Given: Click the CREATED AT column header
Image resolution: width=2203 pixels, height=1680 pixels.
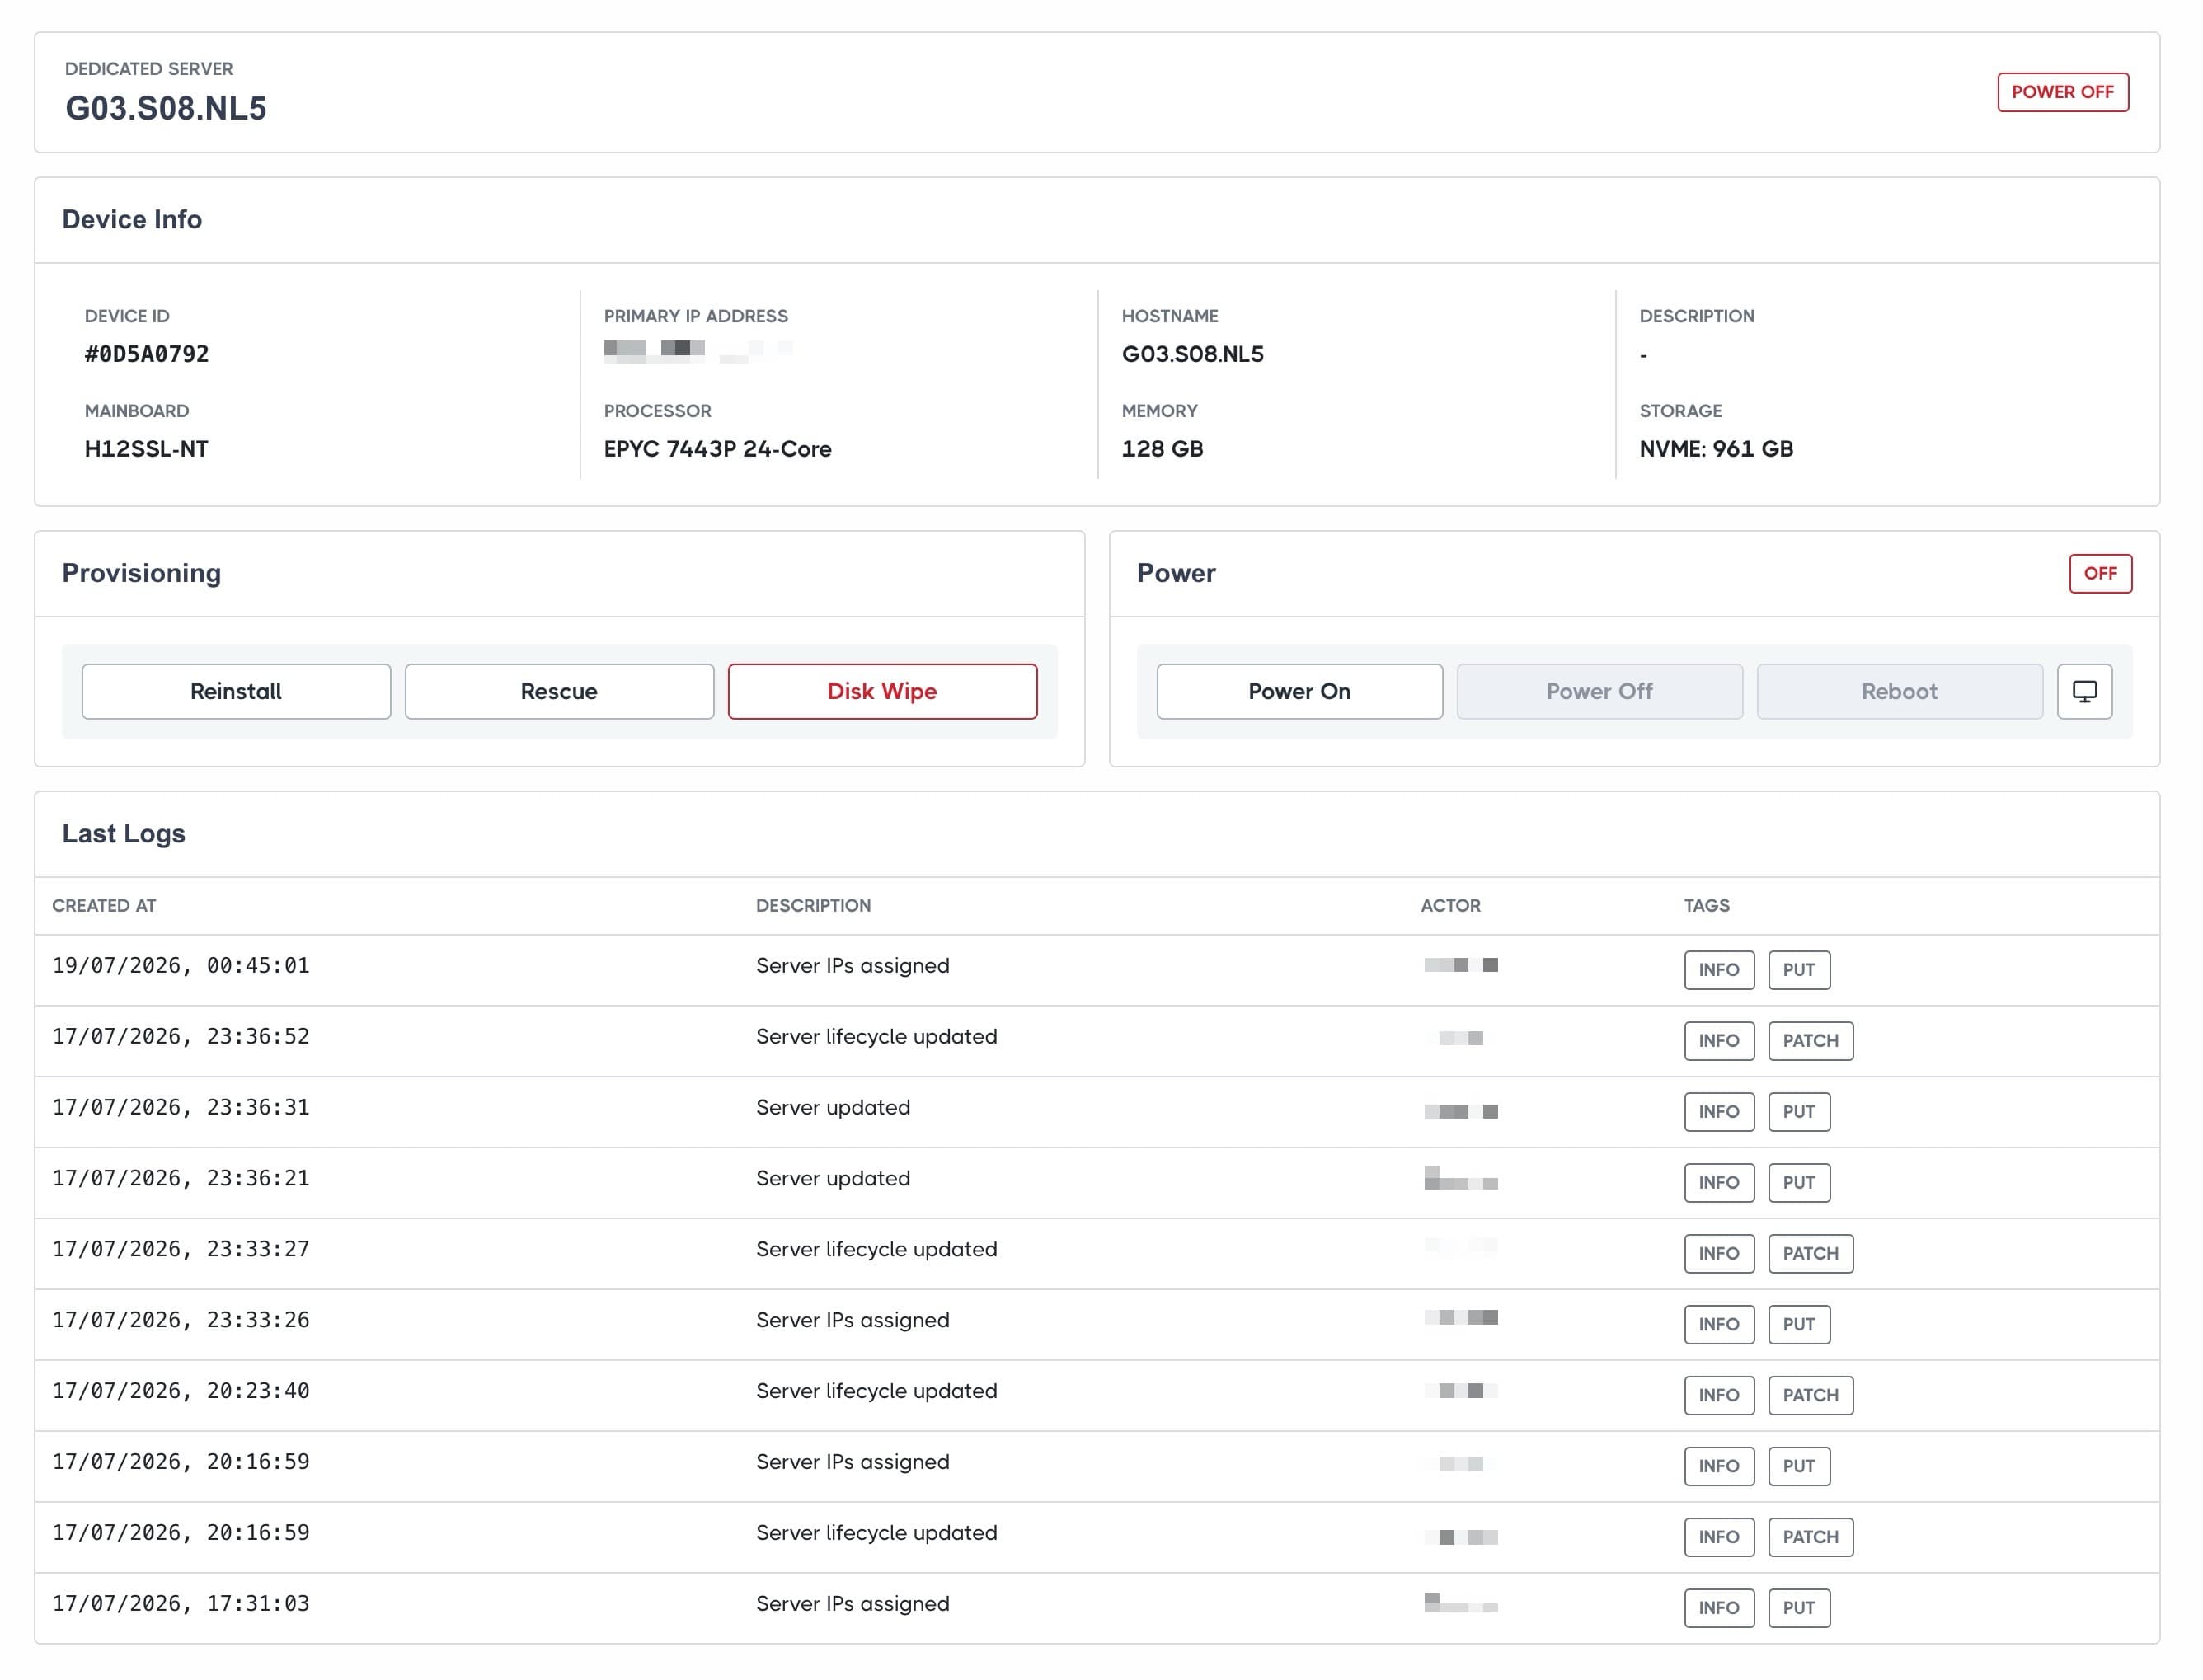Looking at the screenshot, I should pos(104,905).
